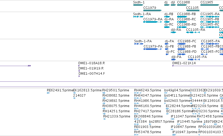Select EST RH38075.5prime
223x136 pixels.
104,109
